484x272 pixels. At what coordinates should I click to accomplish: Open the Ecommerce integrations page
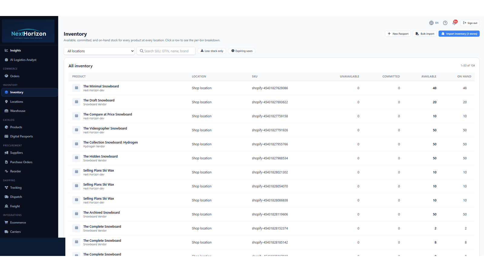(x=18, y=222)
